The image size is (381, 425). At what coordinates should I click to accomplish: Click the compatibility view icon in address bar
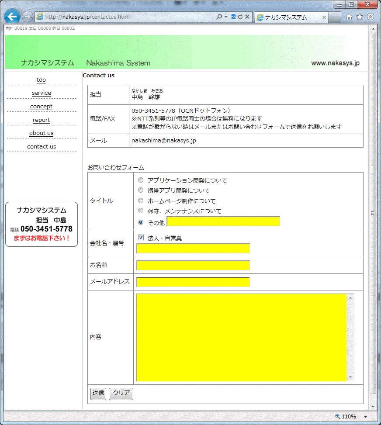[x=234, y=17]
